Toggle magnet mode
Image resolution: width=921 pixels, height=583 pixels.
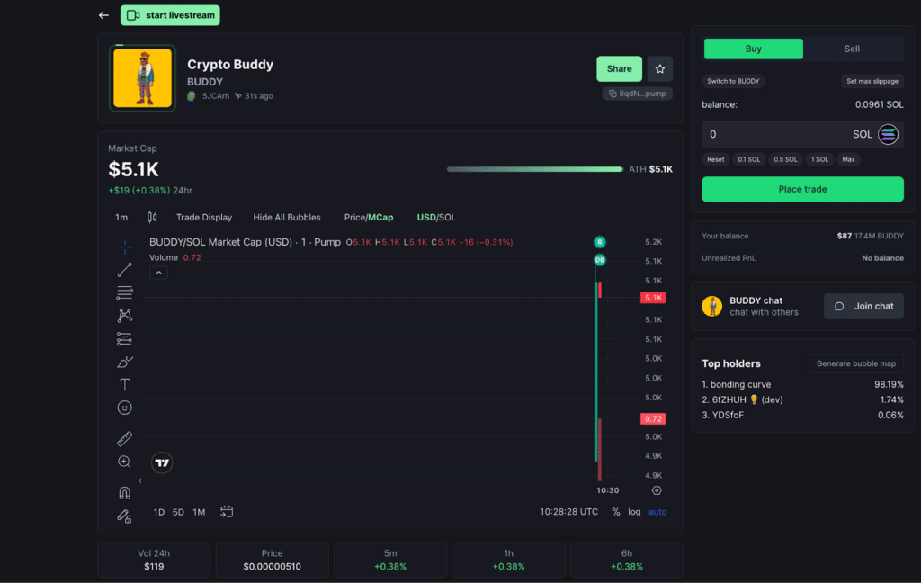click(124, 492)
